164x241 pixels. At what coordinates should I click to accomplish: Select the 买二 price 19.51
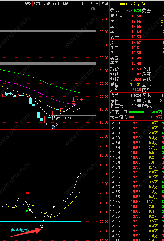click(136, 48)
